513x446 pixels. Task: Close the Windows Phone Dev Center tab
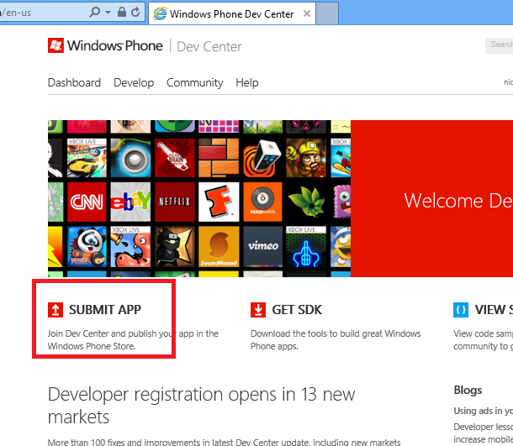[306, 13]
